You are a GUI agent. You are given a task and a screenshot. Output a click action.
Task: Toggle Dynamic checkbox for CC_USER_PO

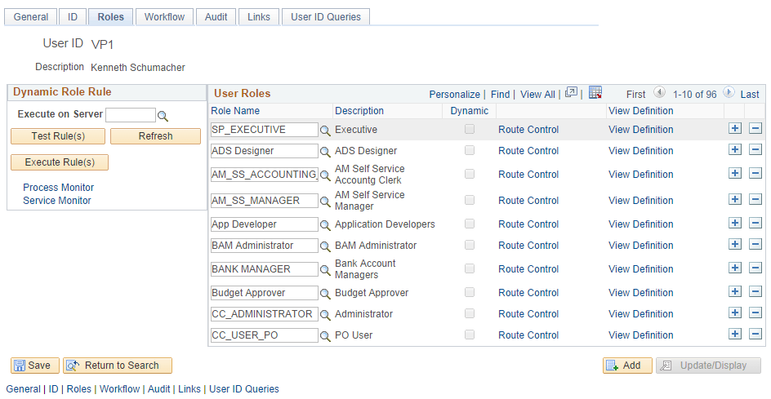coord(470,335)
